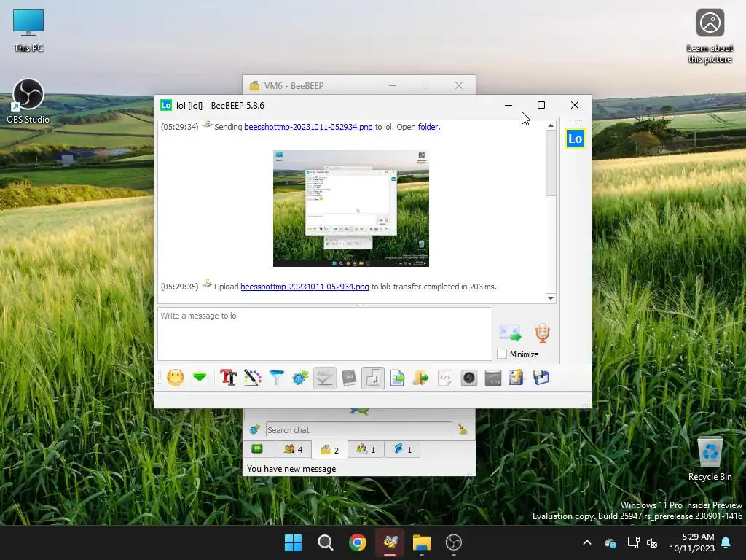746x560 pixels.
Task: Open the beesshottmp-20231011-052934.png link in the Sending line
Action: 308,127
